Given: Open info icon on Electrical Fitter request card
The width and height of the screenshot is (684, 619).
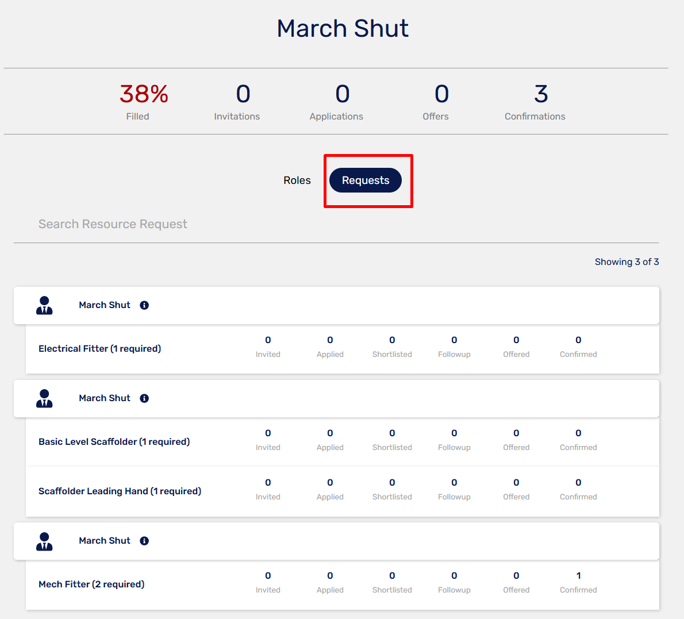Looking at the screenshot, I should [x=144, y=305].
